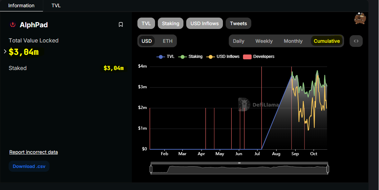Bookmark the AlphPad protocol

(120, 24)
